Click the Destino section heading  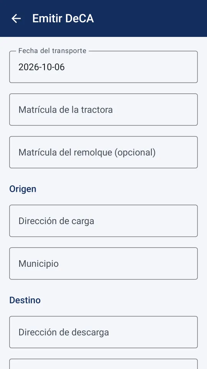(x=25, y=300)
